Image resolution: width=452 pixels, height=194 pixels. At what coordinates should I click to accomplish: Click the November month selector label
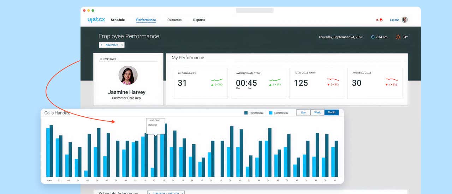point(112,45)
